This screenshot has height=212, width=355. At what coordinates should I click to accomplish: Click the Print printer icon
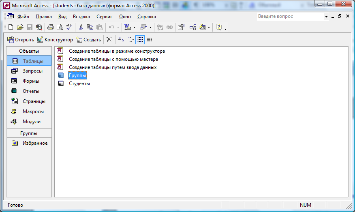coord(51,27)
